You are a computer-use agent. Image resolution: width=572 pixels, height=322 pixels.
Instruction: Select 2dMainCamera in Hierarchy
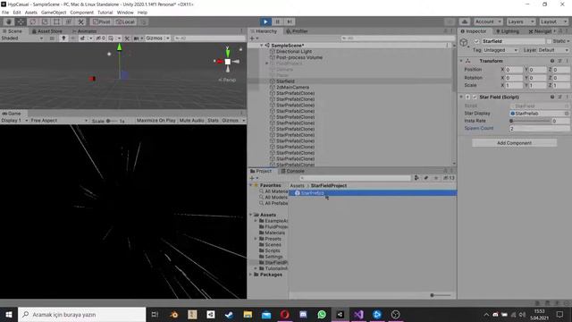tap(292, 88)
